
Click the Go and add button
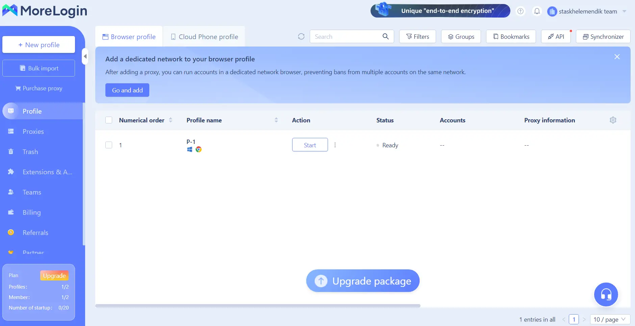click(x=127, y=90)
